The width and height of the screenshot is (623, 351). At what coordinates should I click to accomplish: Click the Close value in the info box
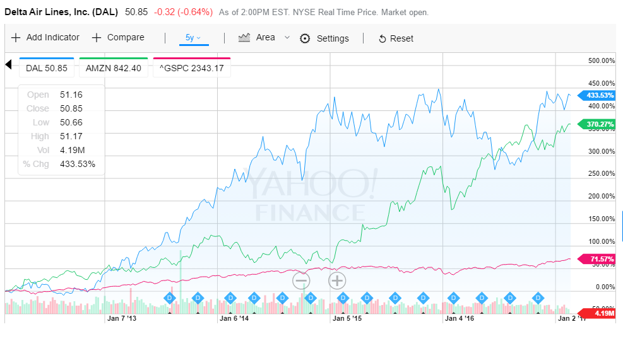click(x=71, y=108)
